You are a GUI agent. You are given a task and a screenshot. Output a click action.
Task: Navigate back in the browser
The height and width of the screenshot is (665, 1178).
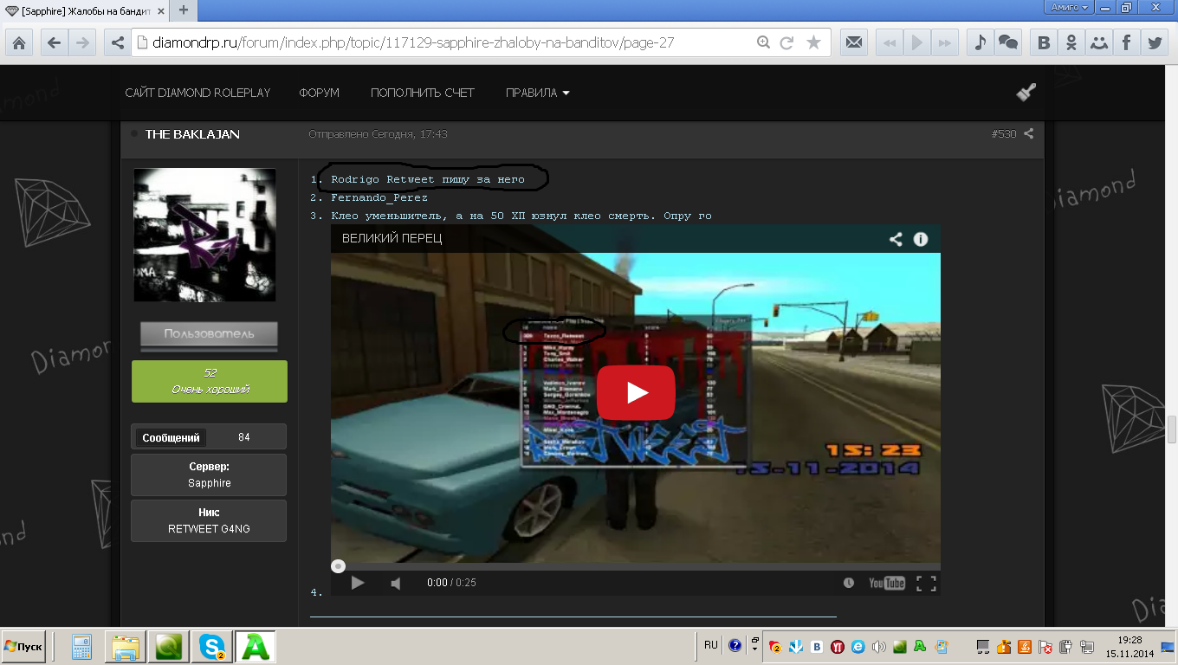(54, 42)
